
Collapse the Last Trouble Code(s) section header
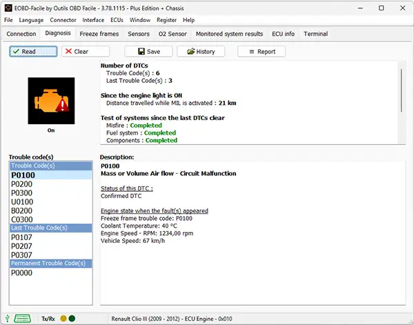pos(50,228)
